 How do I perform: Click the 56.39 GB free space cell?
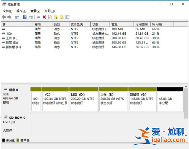tap(142, 47)
